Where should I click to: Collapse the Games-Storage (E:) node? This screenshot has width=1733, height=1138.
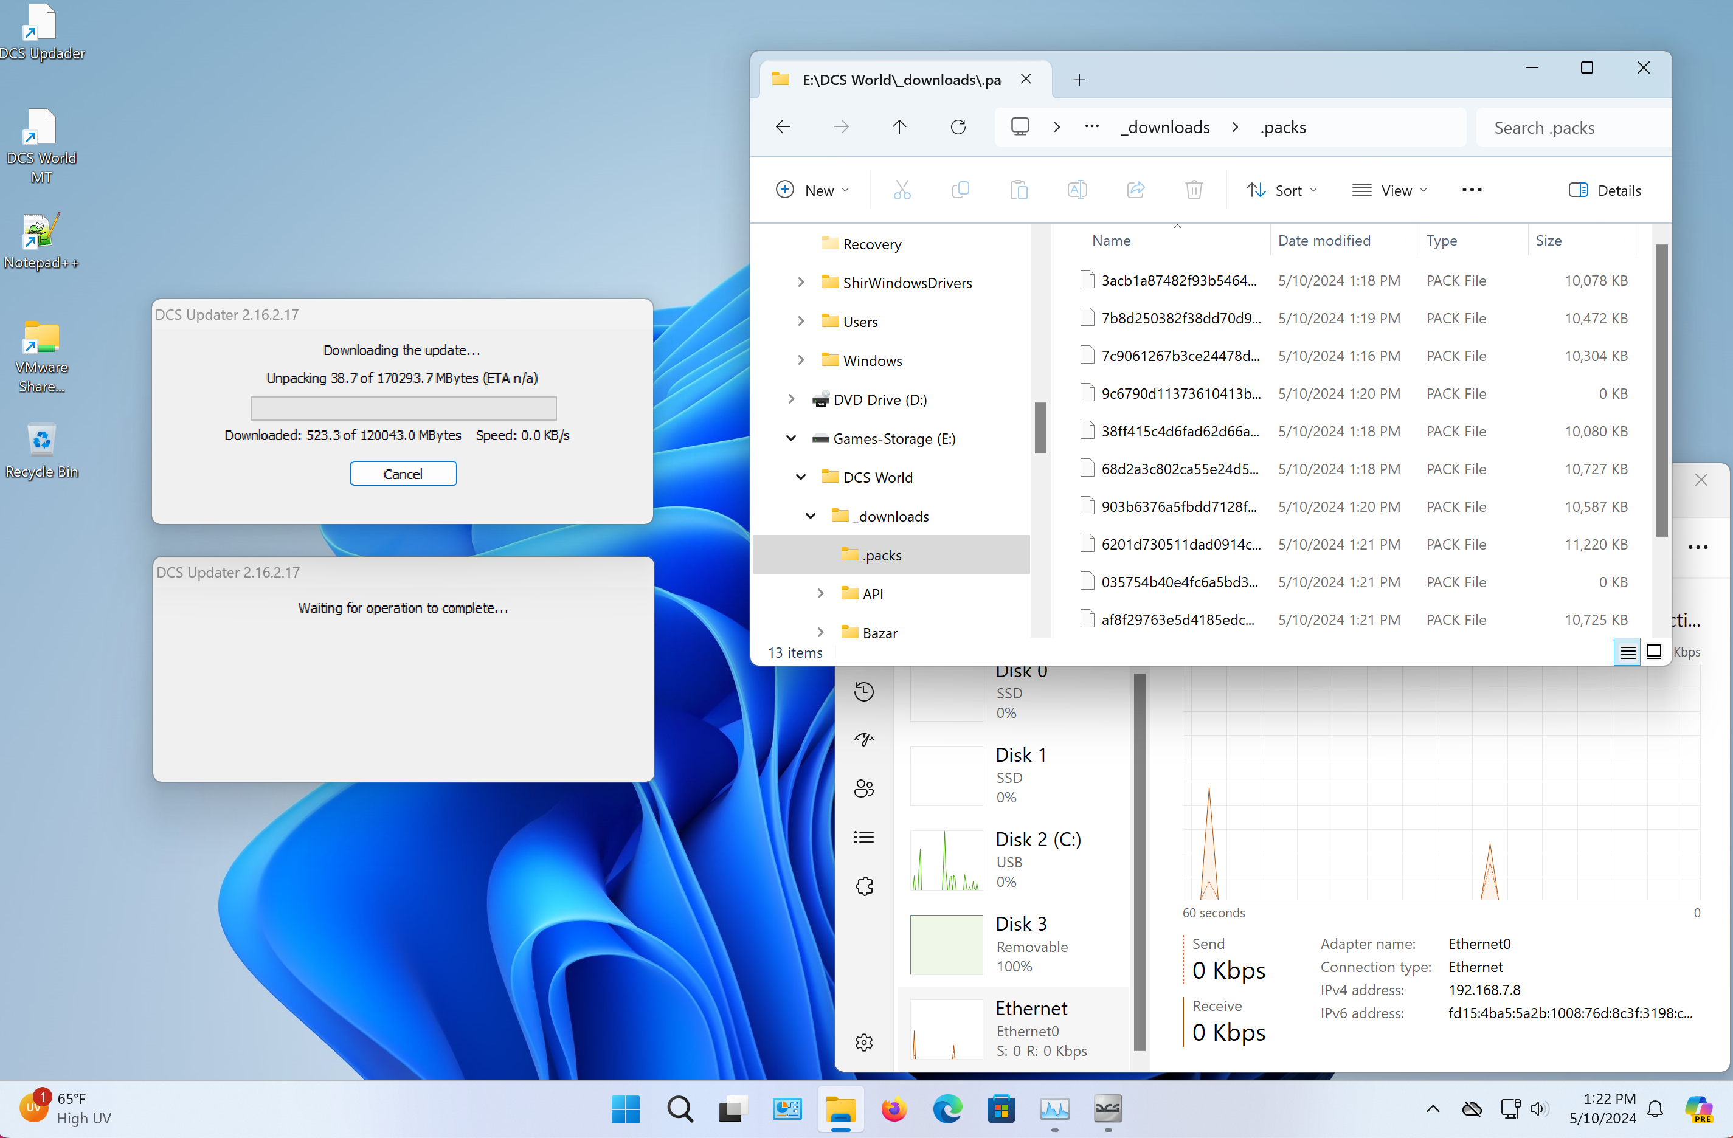pyautogui.click(x=790, y=438)
